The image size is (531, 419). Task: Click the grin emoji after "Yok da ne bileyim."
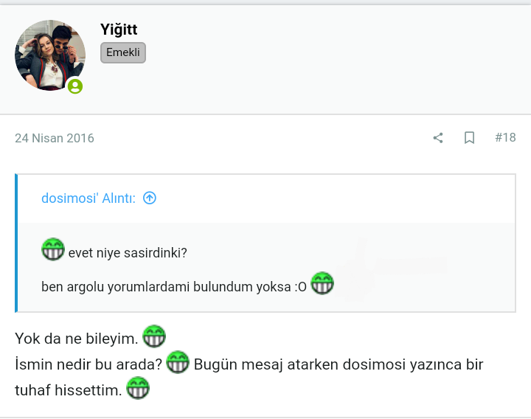(153, 336)
